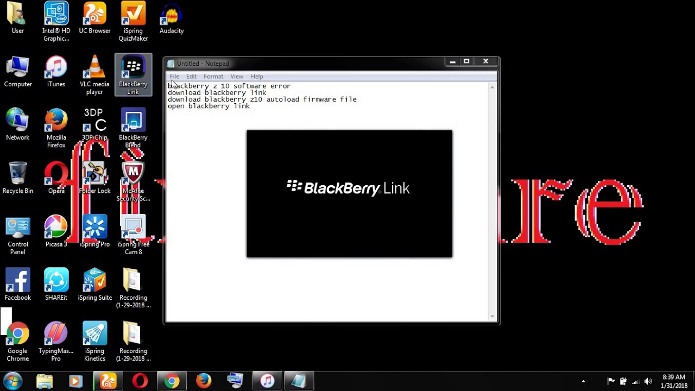Open volume control in system tray

tap(648, 382)
